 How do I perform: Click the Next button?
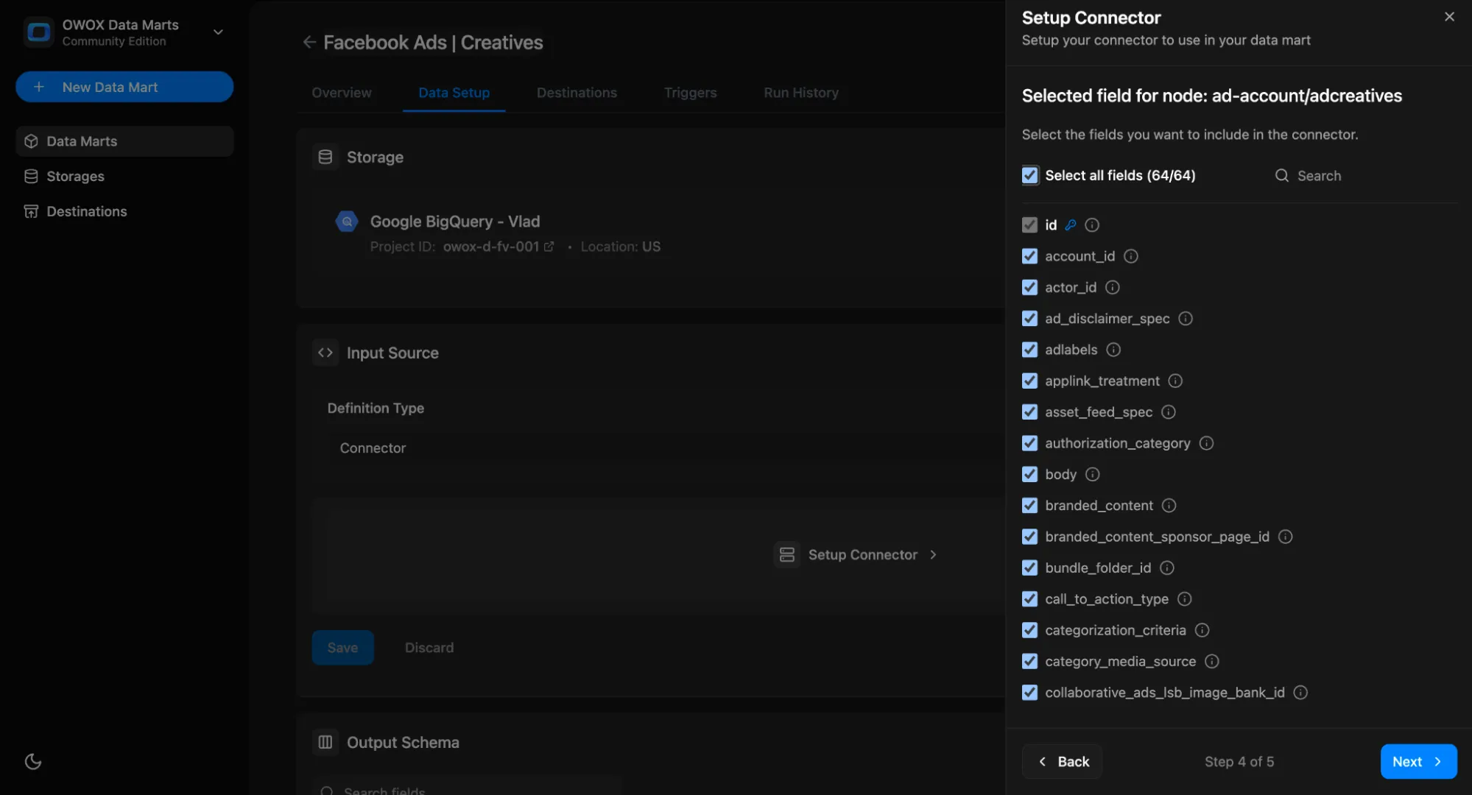point(1418,762)
